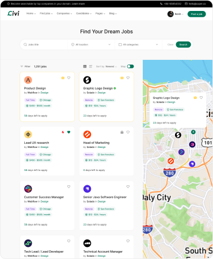Favorite the Product Design job heart

[69, 78]
